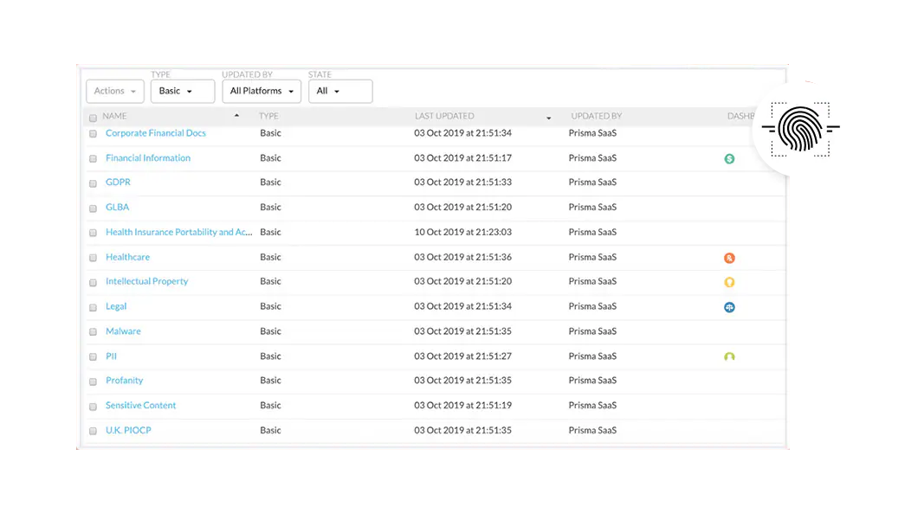Sort by Name using the ascending arrow
Image resolution: width=924 pixels, height=513 pixels.
pyautogui.click(x=236, y=116)
